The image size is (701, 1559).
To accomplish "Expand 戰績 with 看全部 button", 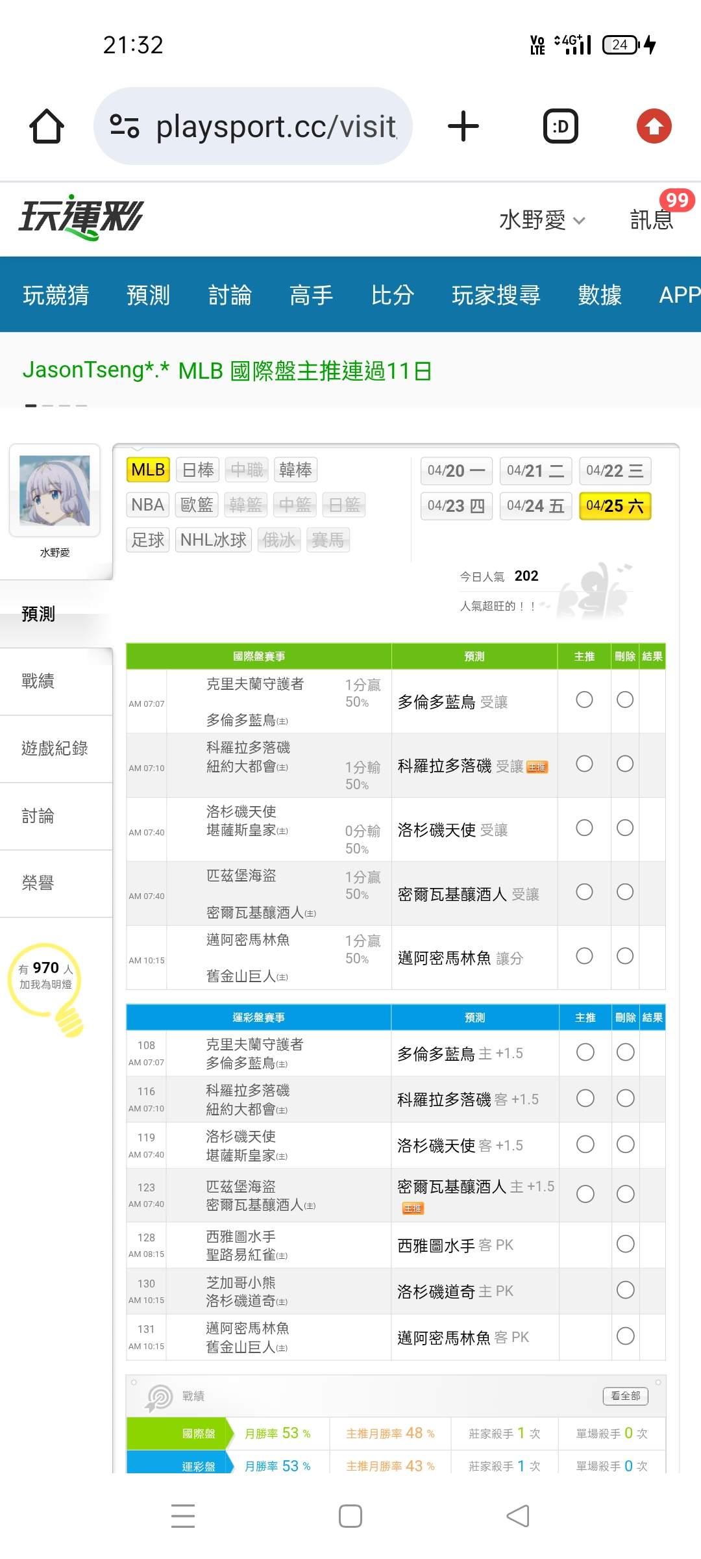I will 625,1395.
